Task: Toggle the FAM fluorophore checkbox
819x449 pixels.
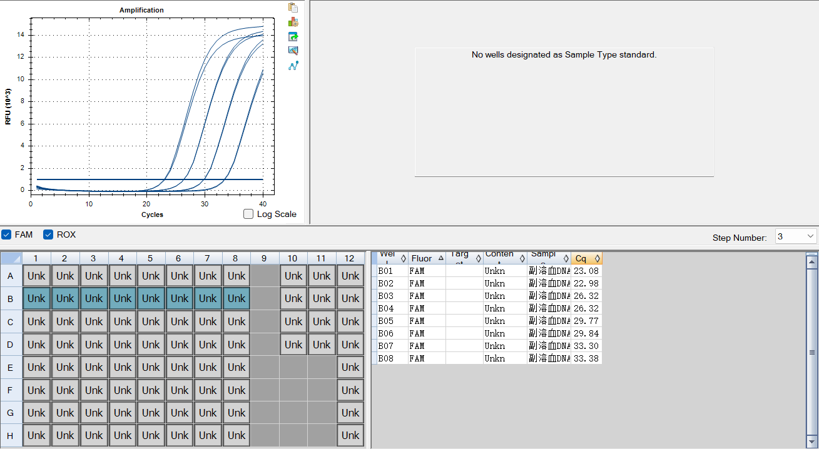Action: point(7,235)
